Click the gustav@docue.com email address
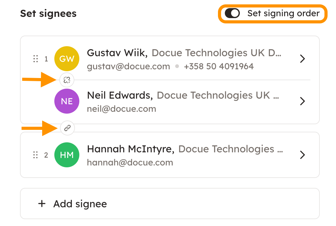The width and height of the screenshot is (336, 226). point(128,66)
